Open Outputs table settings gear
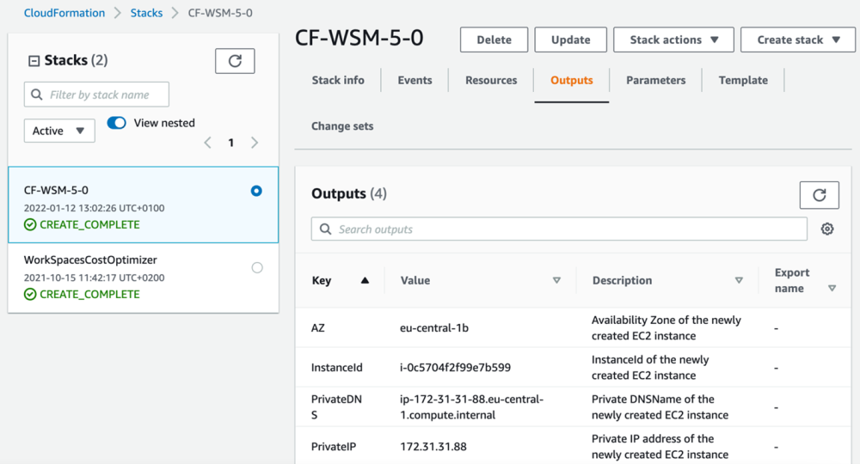This screenshot has width=860, height=464. click(x=827, y=229)
